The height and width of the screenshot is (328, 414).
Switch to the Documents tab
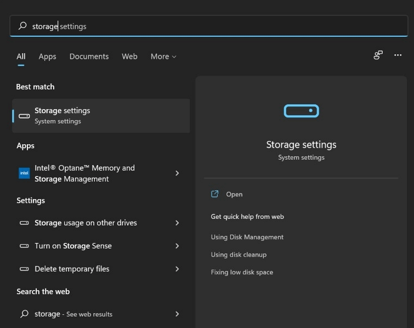(x=89, y=56)
